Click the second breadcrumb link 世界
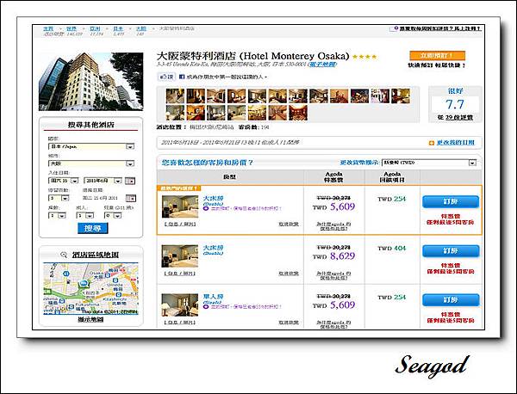The height and width of the screenshot is (394, 517). pyautogui.click(x=72, y=28)
